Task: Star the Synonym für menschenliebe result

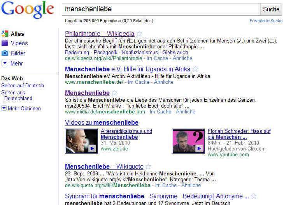Action: [254, 196]
